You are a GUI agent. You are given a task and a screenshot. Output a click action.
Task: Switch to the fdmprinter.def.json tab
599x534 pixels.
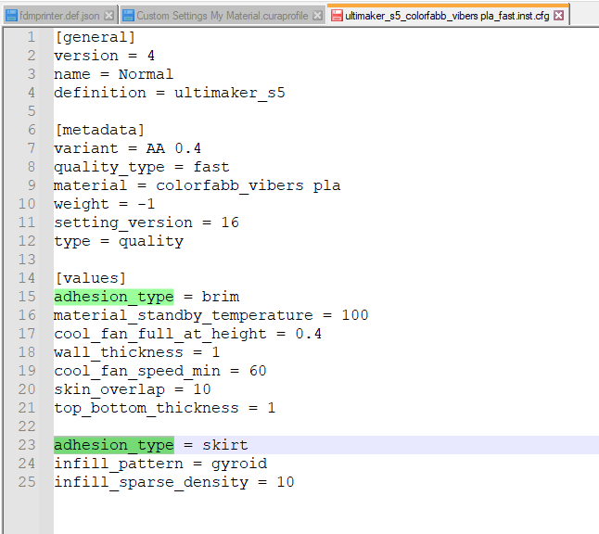[x=59, y=16]
